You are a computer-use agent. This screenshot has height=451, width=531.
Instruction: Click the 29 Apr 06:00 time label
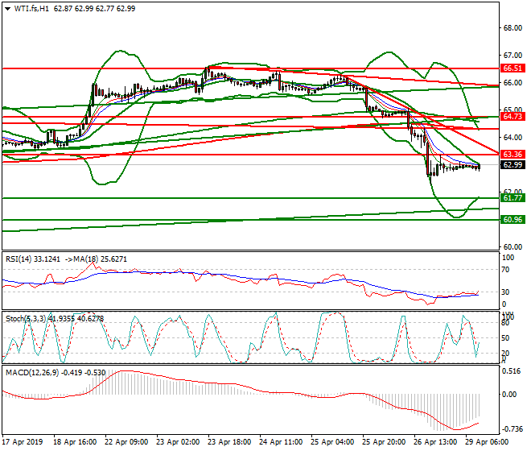(x=487, y=442)
